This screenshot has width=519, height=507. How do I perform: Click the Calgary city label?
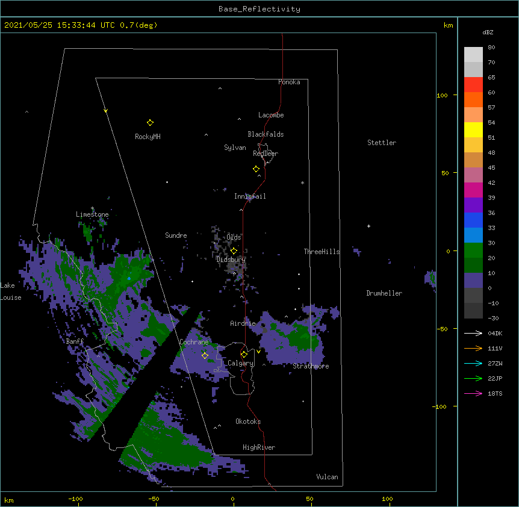pos(240,363)
